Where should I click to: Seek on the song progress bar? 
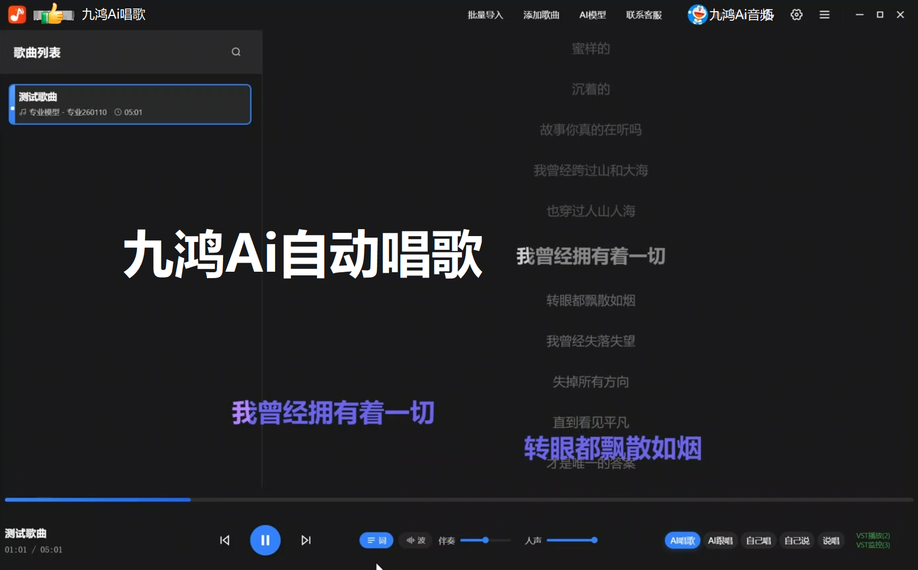click(x=459, y=500)
